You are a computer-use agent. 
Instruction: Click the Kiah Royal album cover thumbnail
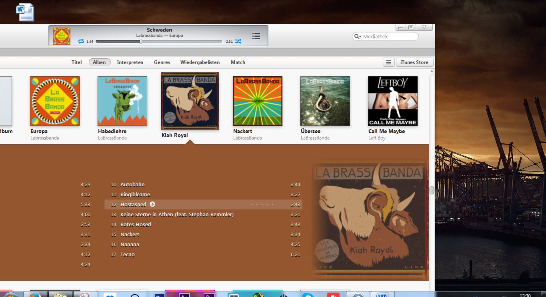point(190,101)
